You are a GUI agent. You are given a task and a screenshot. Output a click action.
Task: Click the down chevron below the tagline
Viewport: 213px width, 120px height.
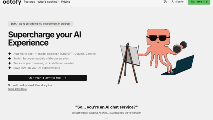(x=106, y=119)
